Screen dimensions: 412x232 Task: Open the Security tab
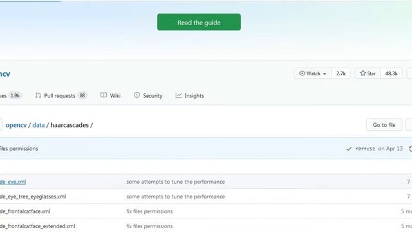pyautogui.click(x=148, y=96)
